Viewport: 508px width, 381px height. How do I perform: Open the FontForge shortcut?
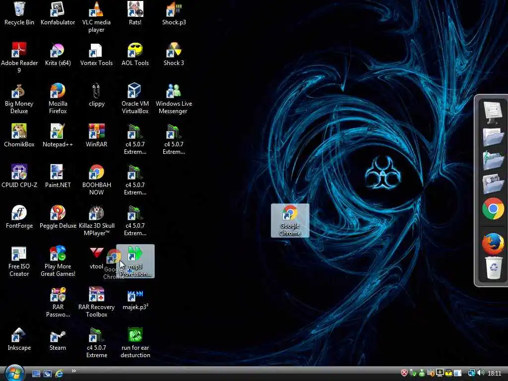[19, 217]
